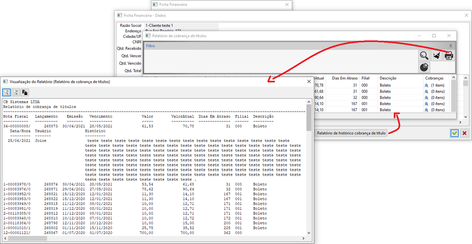Click the report viewer horizontal scrollbar thumb
Viewport: 472px width, 244px height.
click(x=27, y=238)
